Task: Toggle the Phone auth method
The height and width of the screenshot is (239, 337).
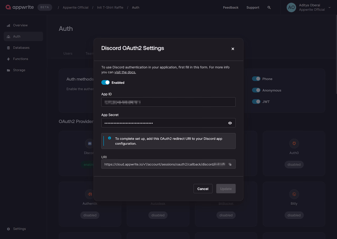Action: point(256,79)
